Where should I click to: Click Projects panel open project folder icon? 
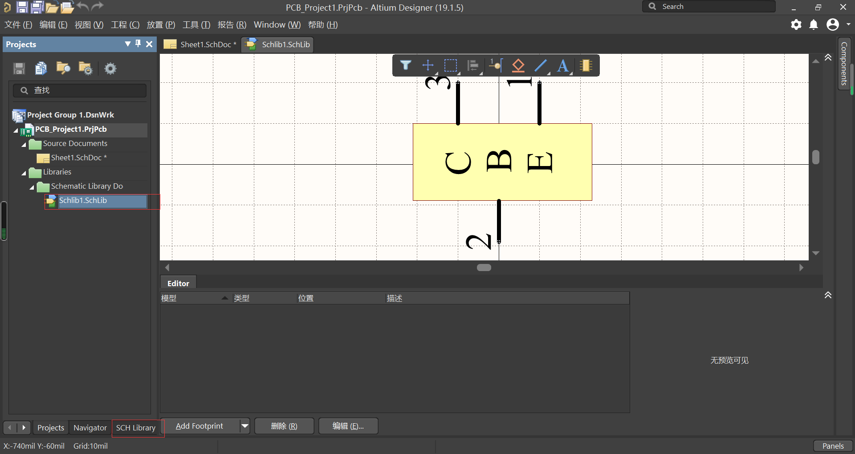click(63, 68)
